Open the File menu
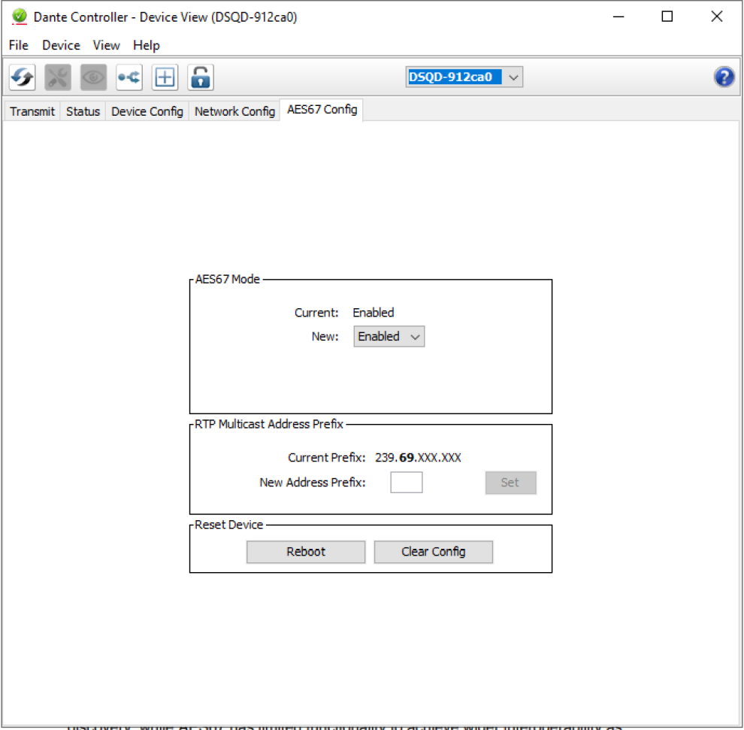744x730 pixels. pos(19,45)
